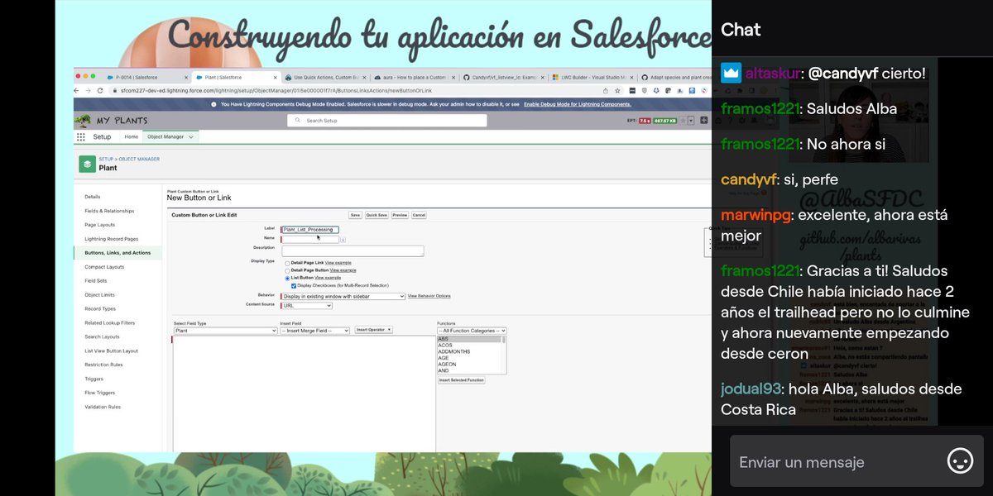Click the Quick Save button
The width and height of the screenshot is (993, 496).
click(x=377, y=215)
